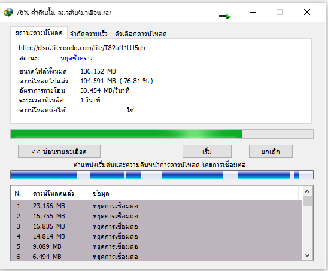The image size is (328, 271).
Task: Click the blue connection segments bar
Action: click(x=162, y=175)
